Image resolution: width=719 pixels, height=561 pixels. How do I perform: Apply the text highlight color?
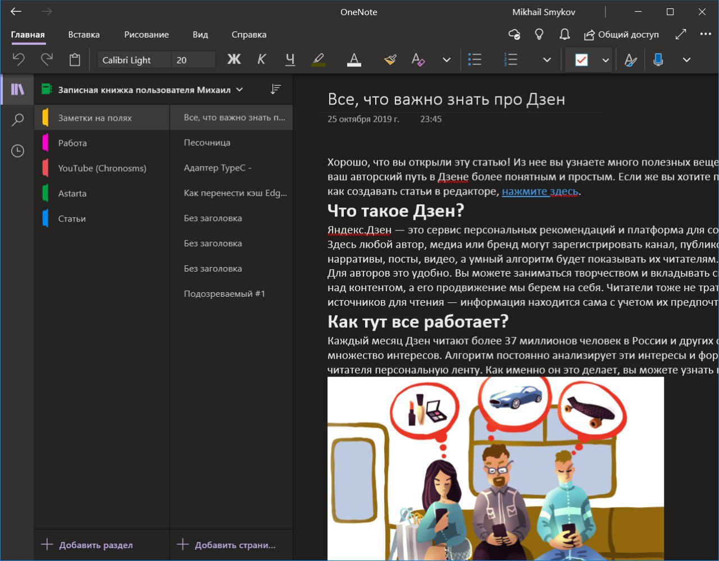point(318,59)
